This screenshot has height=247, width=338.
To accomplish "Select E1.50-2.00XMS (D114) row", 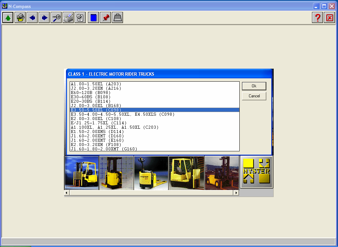I will [155, 131].
